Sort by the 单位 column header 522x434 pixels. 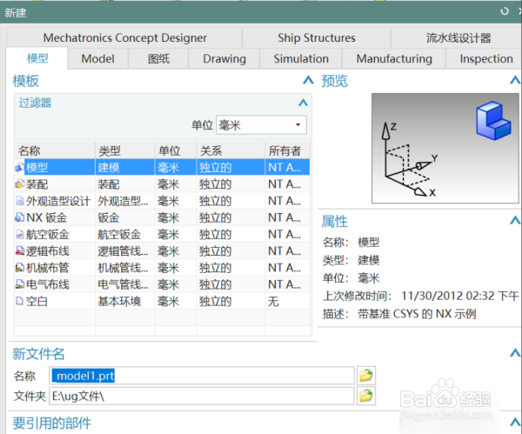coord(176,150)
